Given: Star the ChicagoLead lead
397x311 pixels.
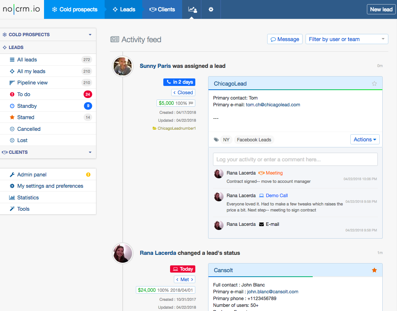Looking at the screenshot, I should [374, 83].
